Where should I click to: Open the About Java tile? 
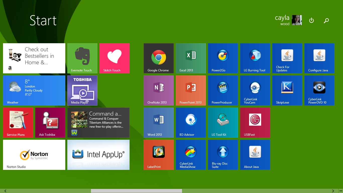point(255,155)
